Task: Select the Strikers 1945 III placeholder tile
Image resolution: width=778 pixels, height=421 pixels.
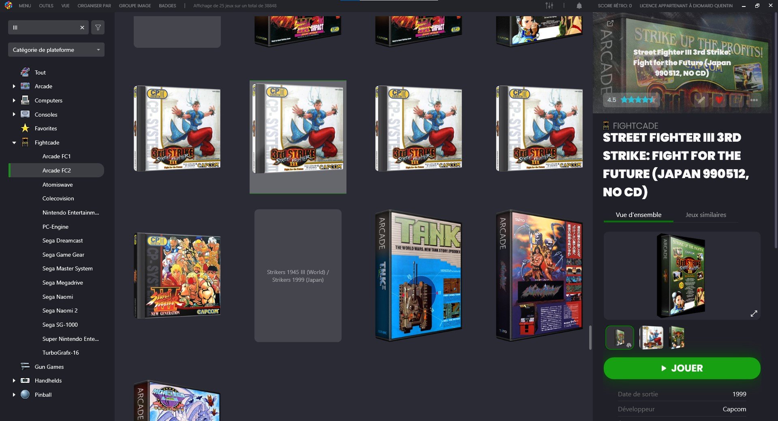Action: point(298,276)
